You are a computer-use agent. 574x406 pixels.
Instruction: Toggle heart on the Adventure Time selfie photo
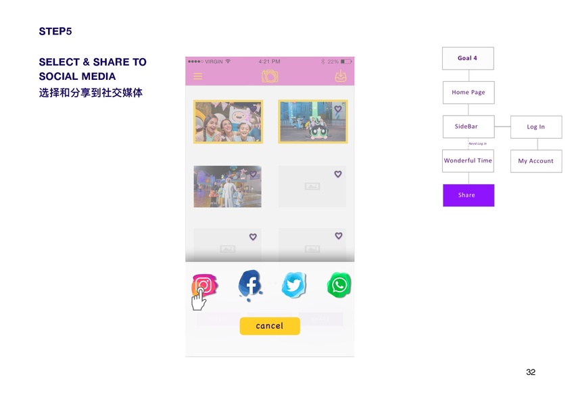click(254, 109)
